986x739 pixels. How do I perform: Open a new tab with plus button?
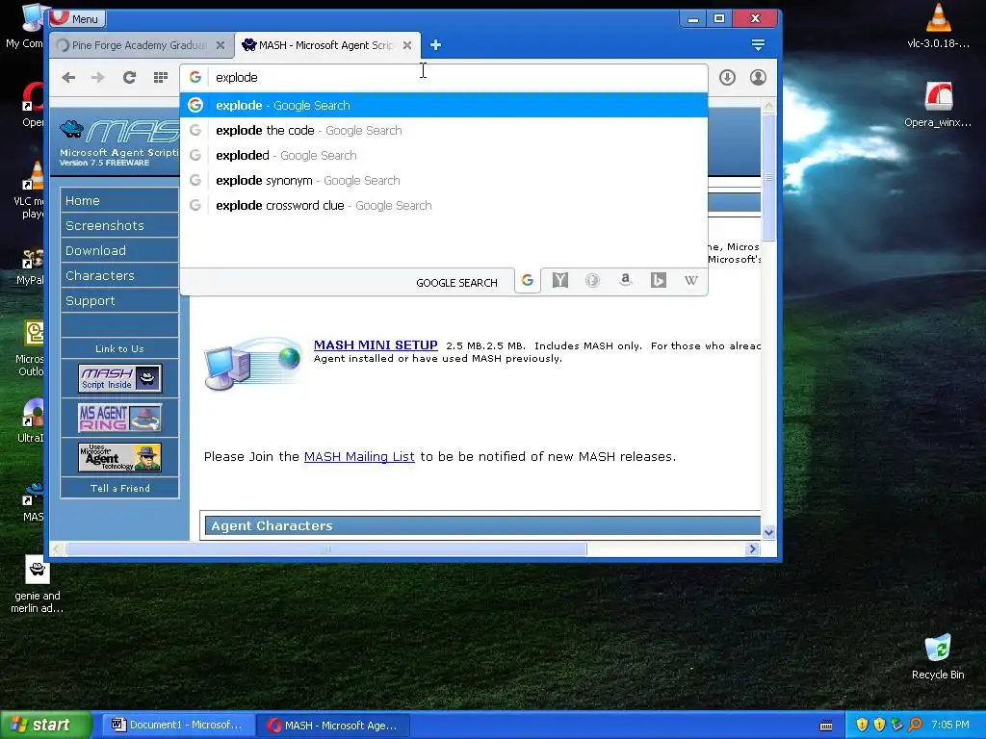pyautogui.click(x=435, y=45)
